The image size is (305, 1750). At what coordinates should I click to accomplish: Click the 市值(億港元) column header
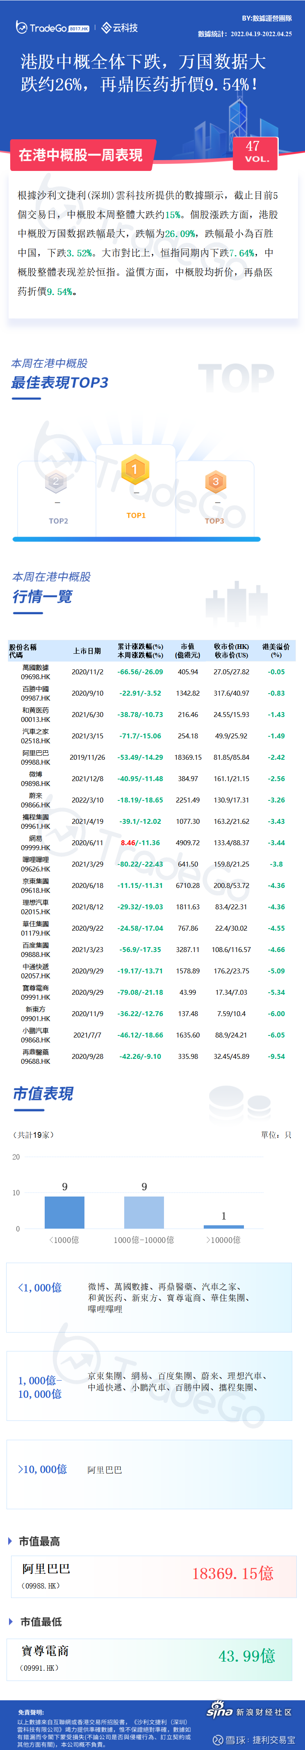tap(188, 651)
